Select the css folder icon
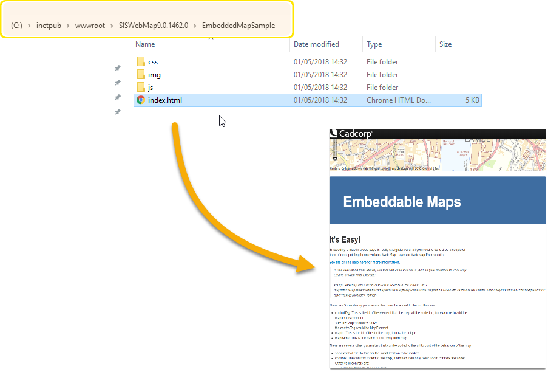Screen dimensions: 548x372 click(141, 62)
